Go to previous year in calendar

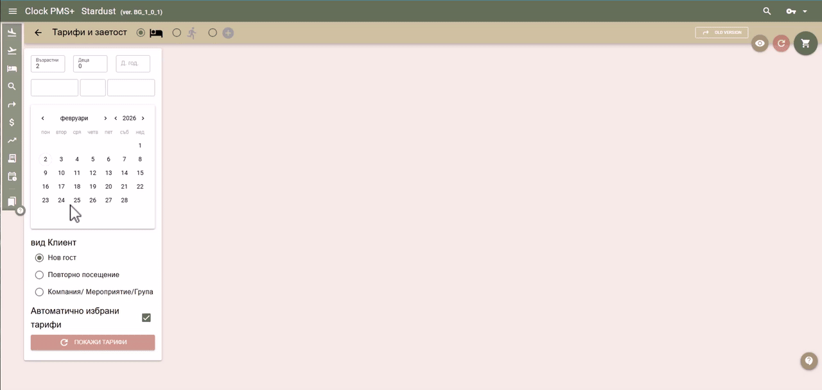116,118
